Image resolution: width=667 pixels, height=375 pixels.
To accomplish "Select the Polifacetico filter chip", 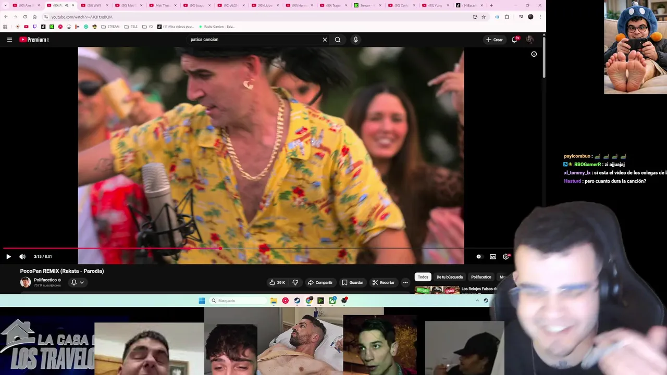I will [481, 277].
